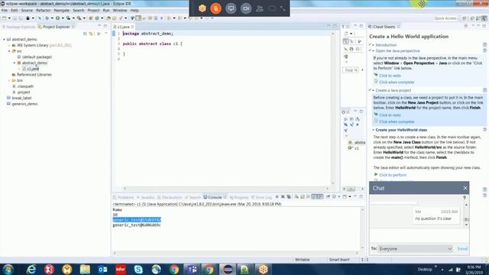
Task: Select the generics_demo project
Action: tap(24, 104)
